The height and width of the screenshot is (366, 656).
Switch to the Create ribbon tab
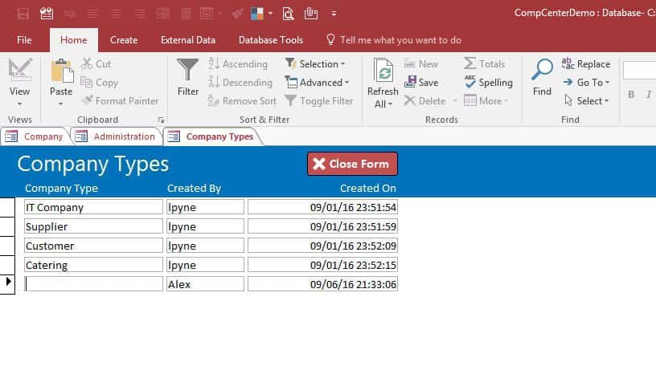coord(124,40)
